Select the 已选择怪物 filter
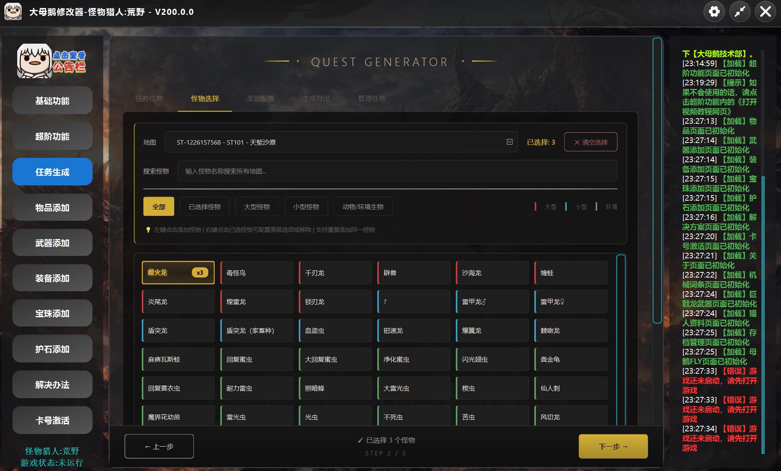This screenshot has width=781, height=471. pyautogui.click(x=205, y=207)
